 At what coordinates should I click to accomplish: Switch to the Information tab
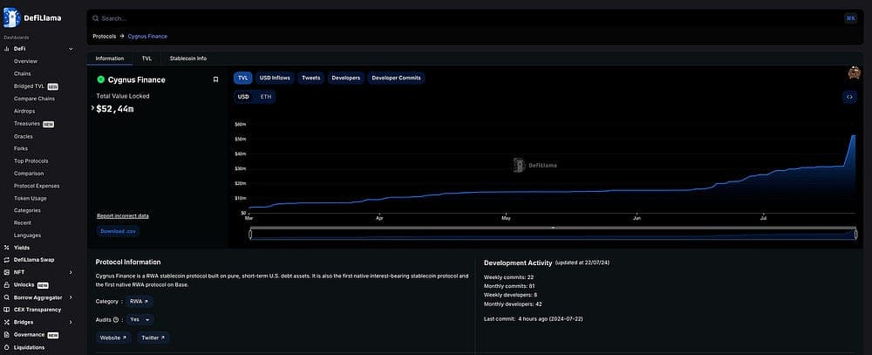click(x=110, y=58)
